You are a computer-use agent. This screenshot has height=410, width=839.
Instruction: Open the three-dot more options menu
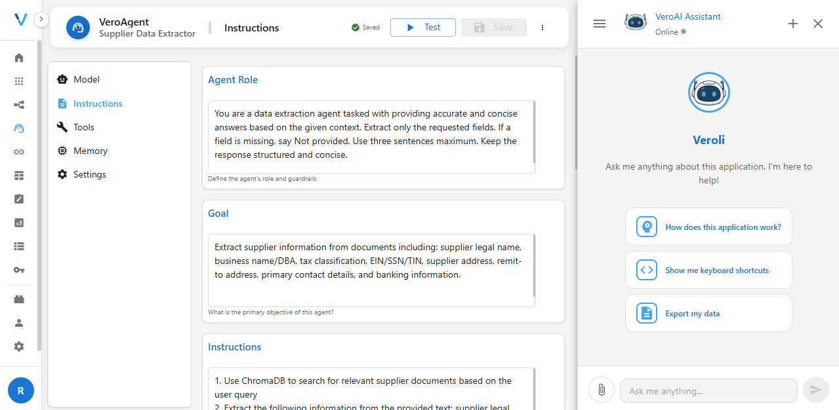click(542, 28)
